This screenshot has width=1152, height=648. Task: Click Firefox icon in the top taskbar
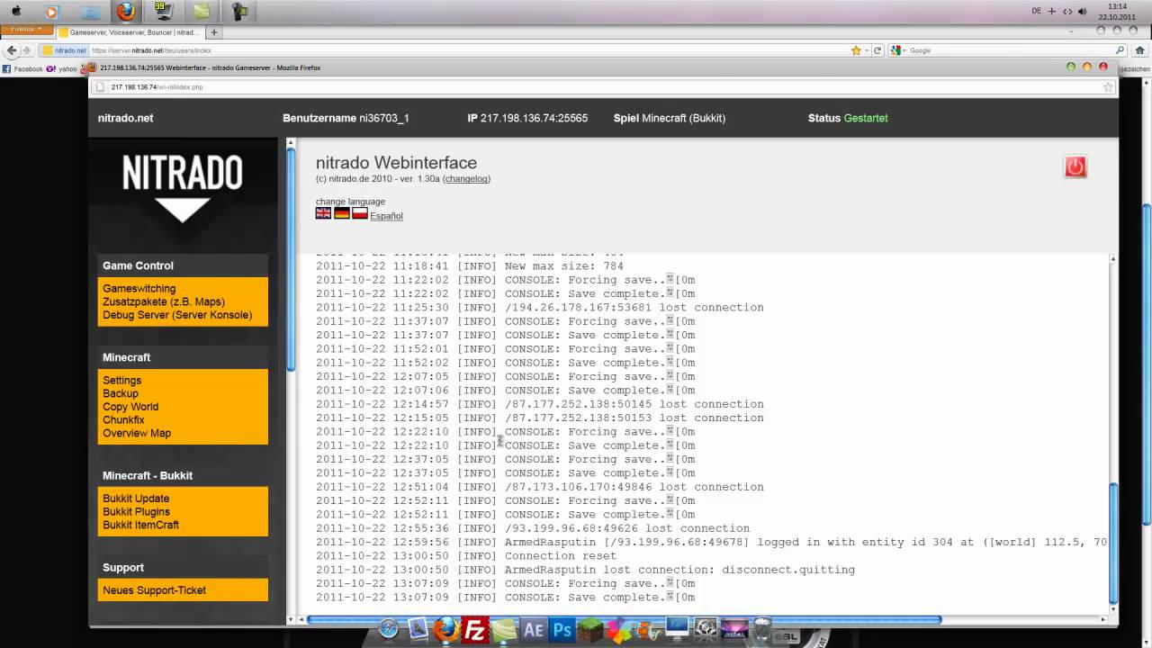[x=126, y=12]
